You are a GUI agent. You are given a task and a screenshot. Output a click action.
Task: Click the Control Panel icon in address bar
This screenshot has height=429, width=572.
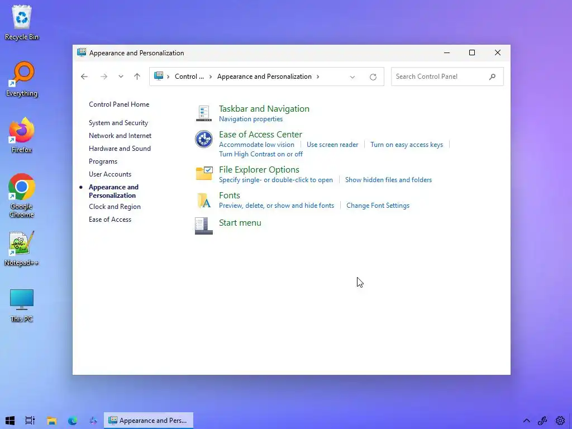pos(159,76)
